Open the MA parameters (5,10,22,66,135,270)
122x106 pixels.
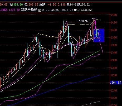[57, 10]
